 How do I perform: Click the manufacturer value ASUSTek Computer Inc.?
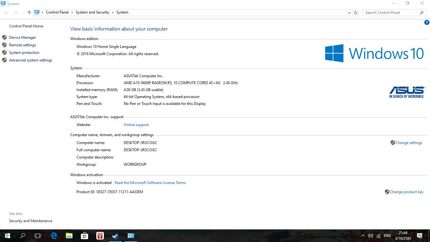[143, 76]
